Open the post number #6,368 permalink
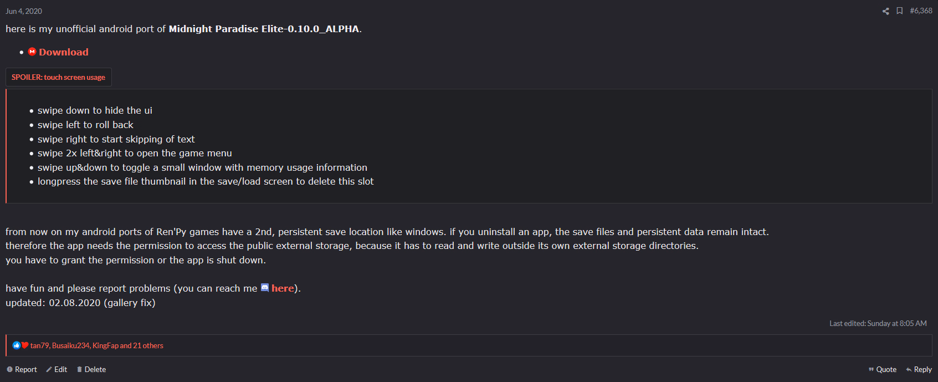Image resolution: width=938 pixels, height=382 pixels. tap(921, 11)
